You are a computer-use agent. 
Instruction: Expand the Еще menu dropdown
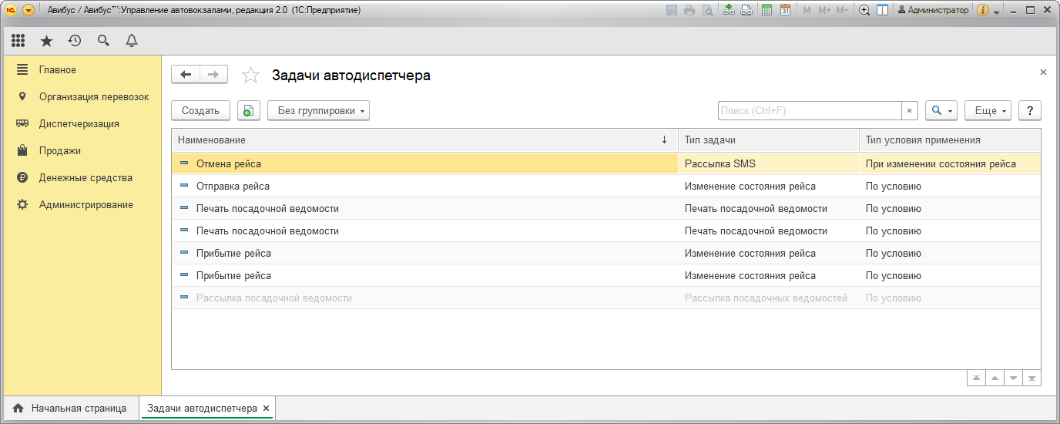(x=988, y=111)
